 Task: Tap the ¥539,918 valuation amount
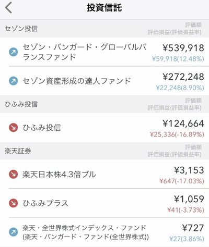(183, 48)
